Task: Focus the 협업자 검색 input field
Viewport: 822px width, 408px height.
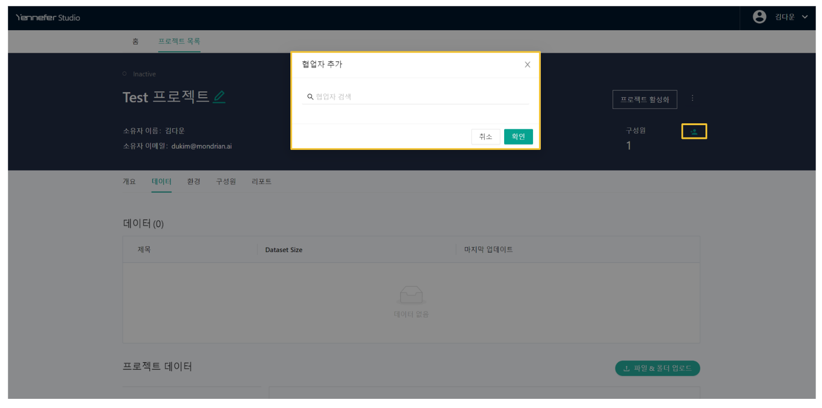Action: (x=417, y=97)
